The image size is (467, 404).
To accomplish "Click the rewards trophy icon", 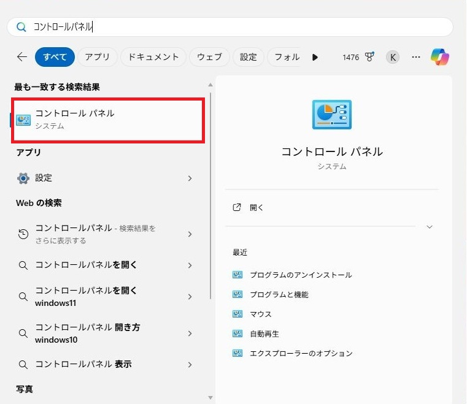I will click(369, 57).
